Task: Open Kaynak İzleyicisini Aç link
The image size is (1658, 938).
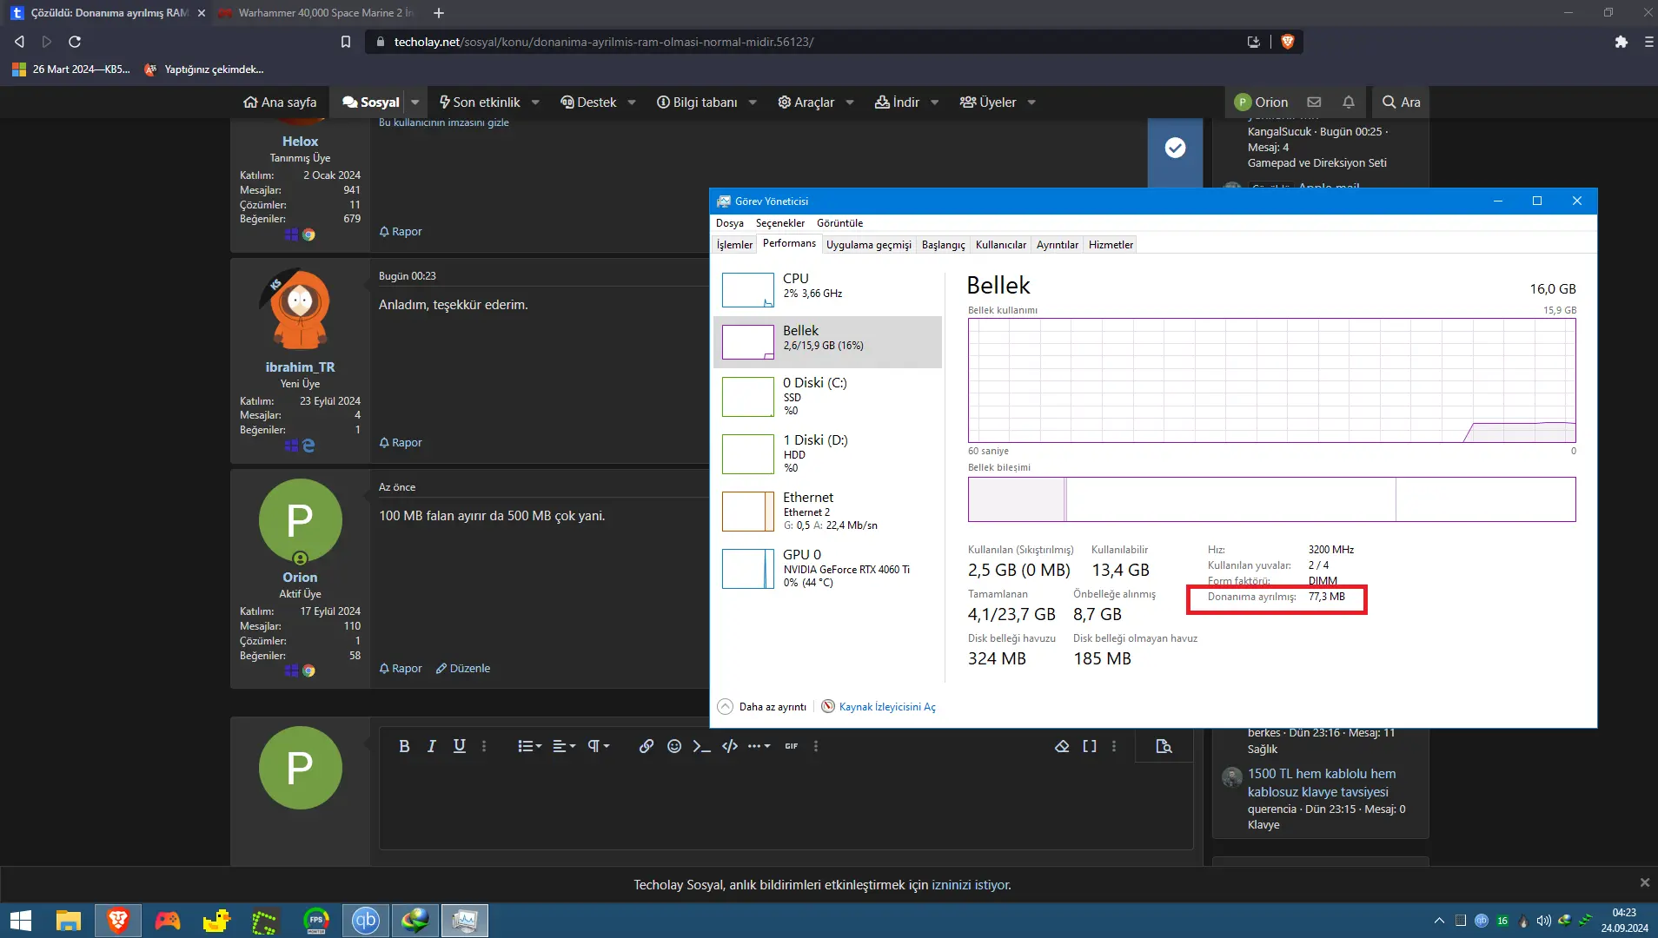Action: tap(879, 707)
